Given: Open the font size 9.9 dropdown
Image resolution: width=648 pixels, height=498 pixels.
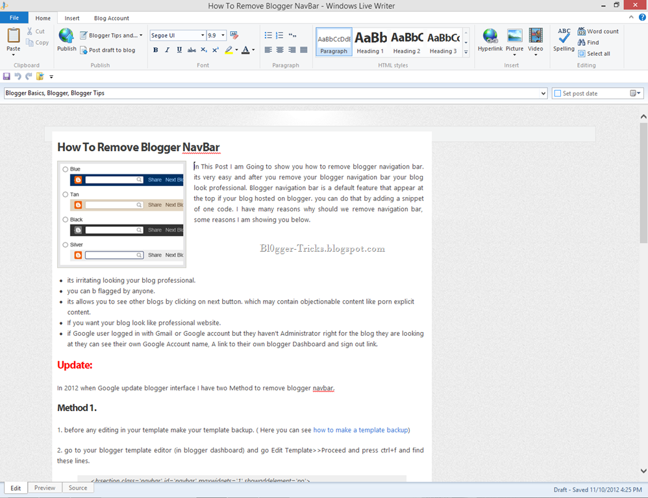Looking at the screenshot, I should pos(223,36).
